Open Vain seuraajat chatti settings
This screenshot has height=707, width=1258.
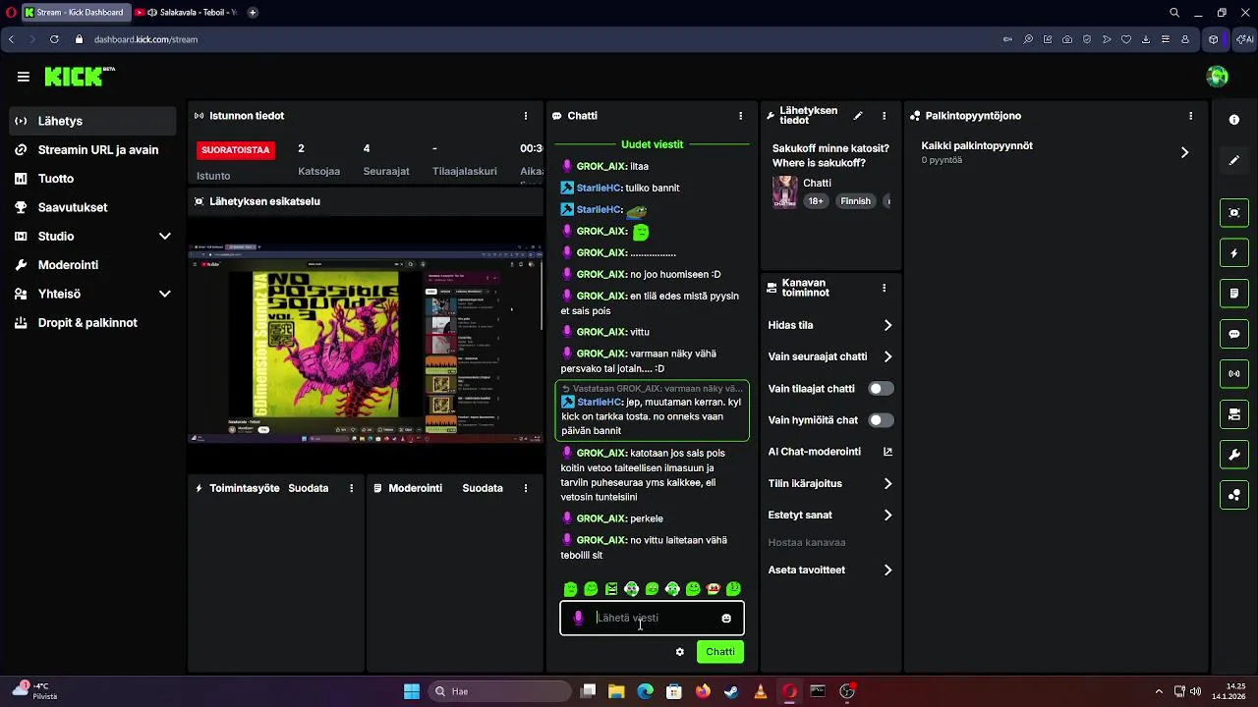830,356
